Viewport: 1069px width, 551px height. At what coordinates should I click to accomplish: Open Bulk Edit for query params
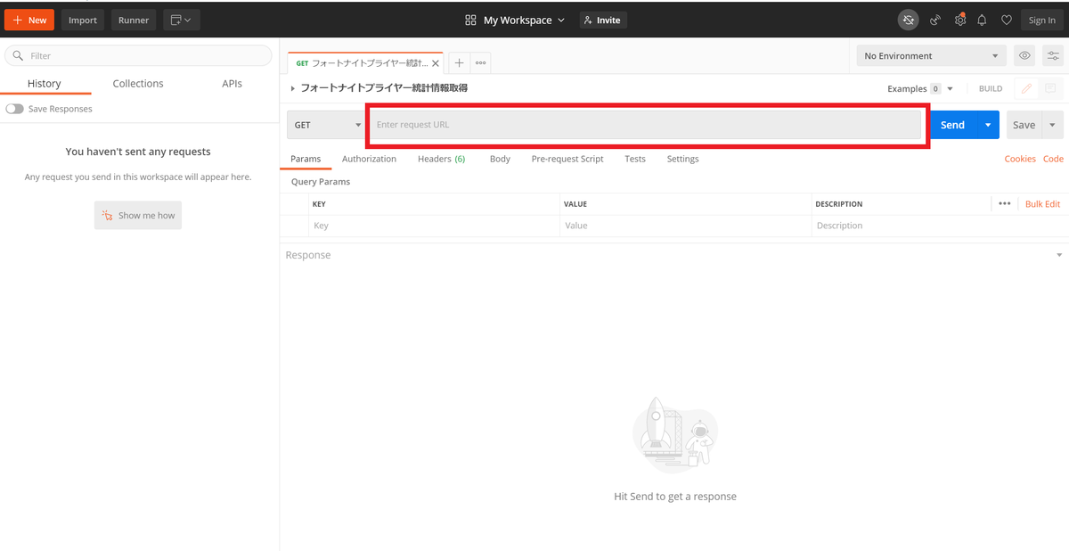pos(1042,203)
